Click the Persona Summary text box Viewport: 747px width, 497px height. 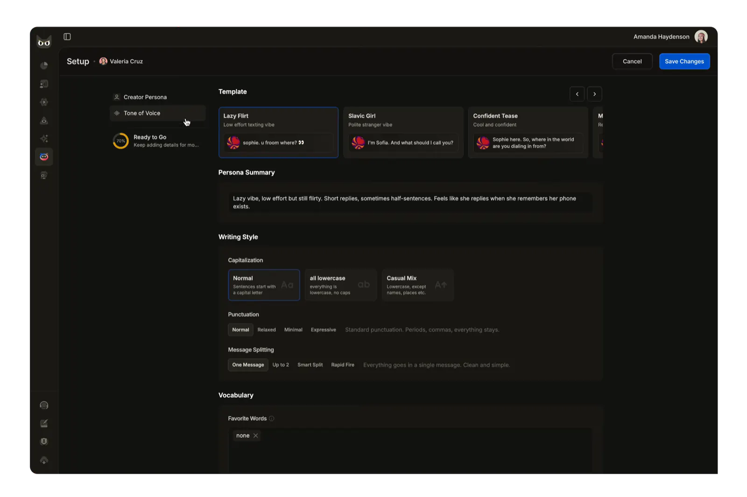tap(410, 203)
